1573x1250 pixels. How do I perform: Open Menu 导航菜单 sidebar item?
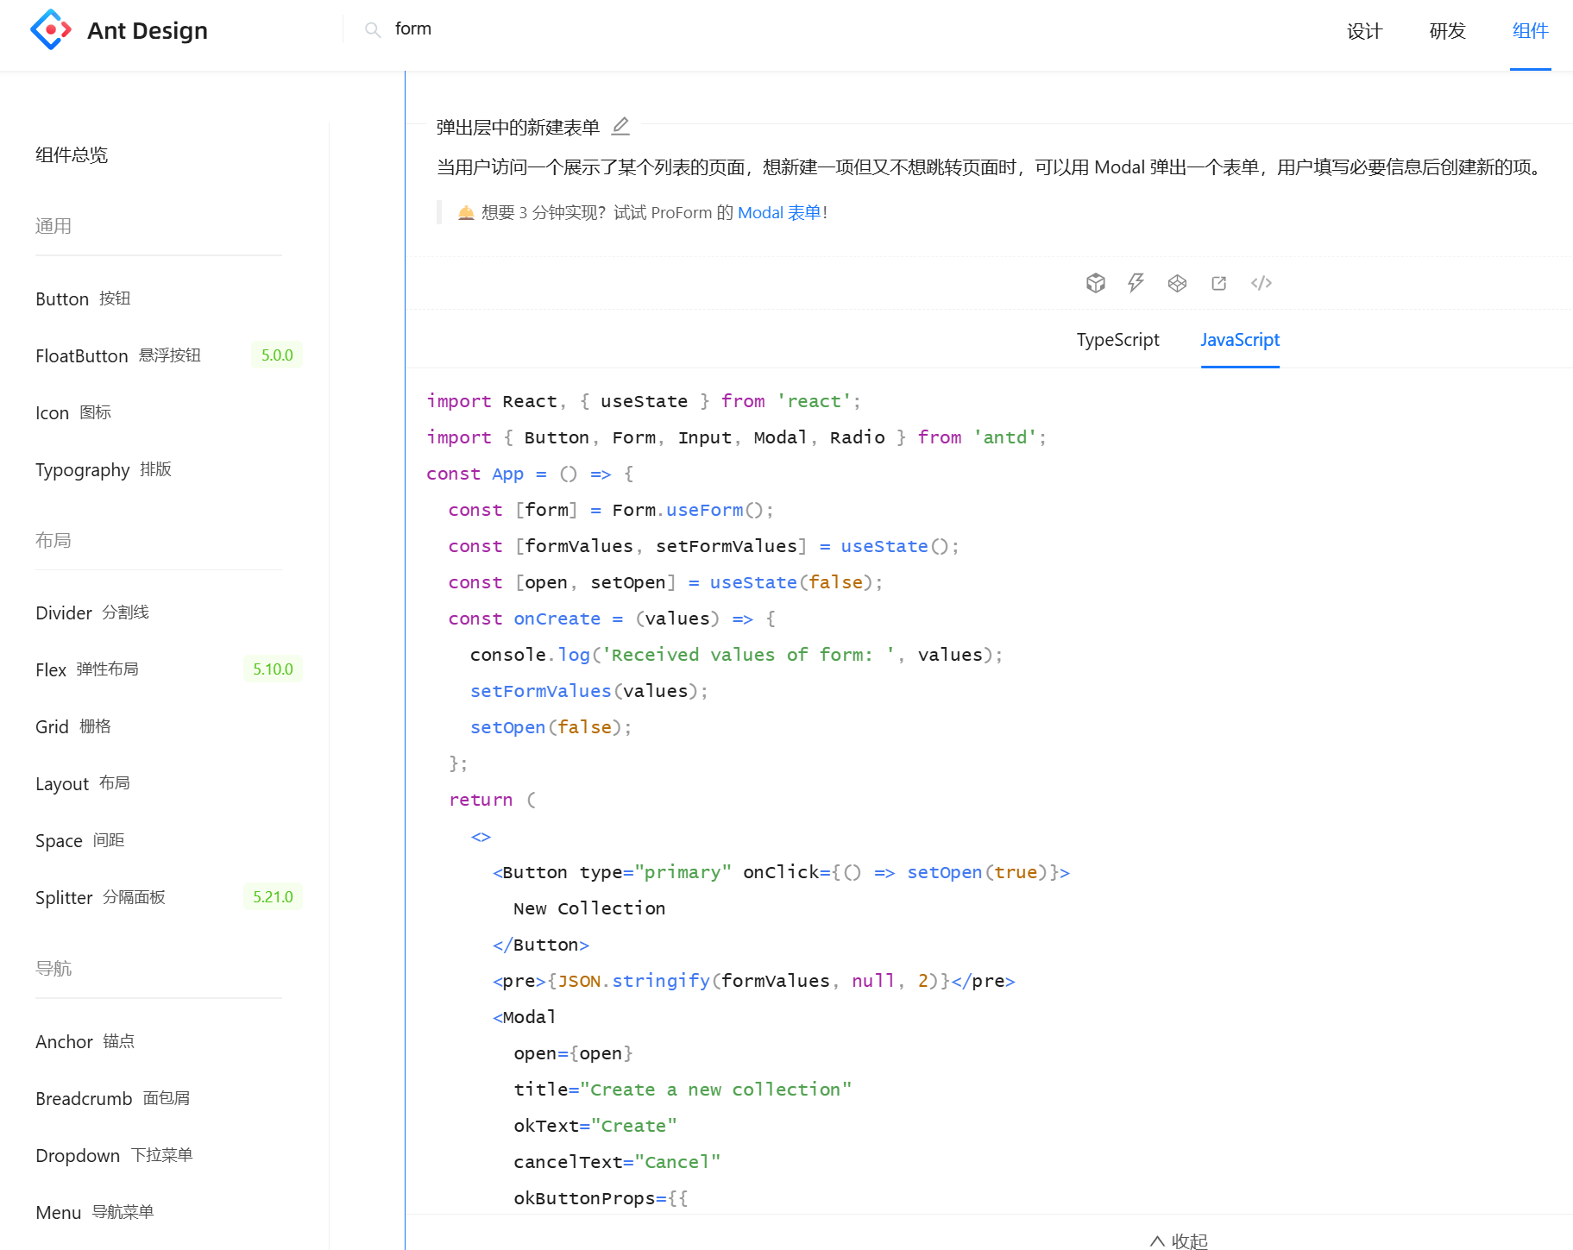pyautogui.click(x=95, y=1212)
